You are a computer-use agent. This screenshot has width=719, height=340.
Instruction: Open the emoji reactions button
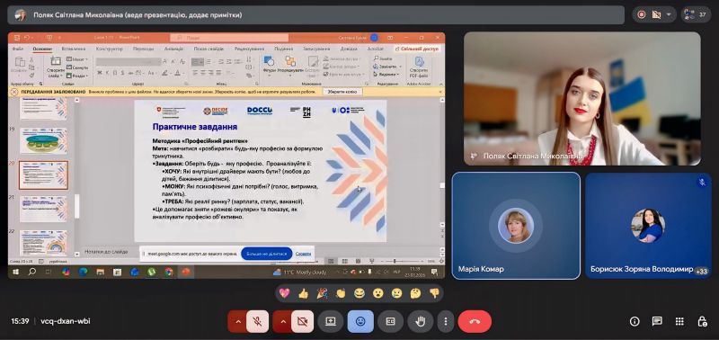(360, 322)
